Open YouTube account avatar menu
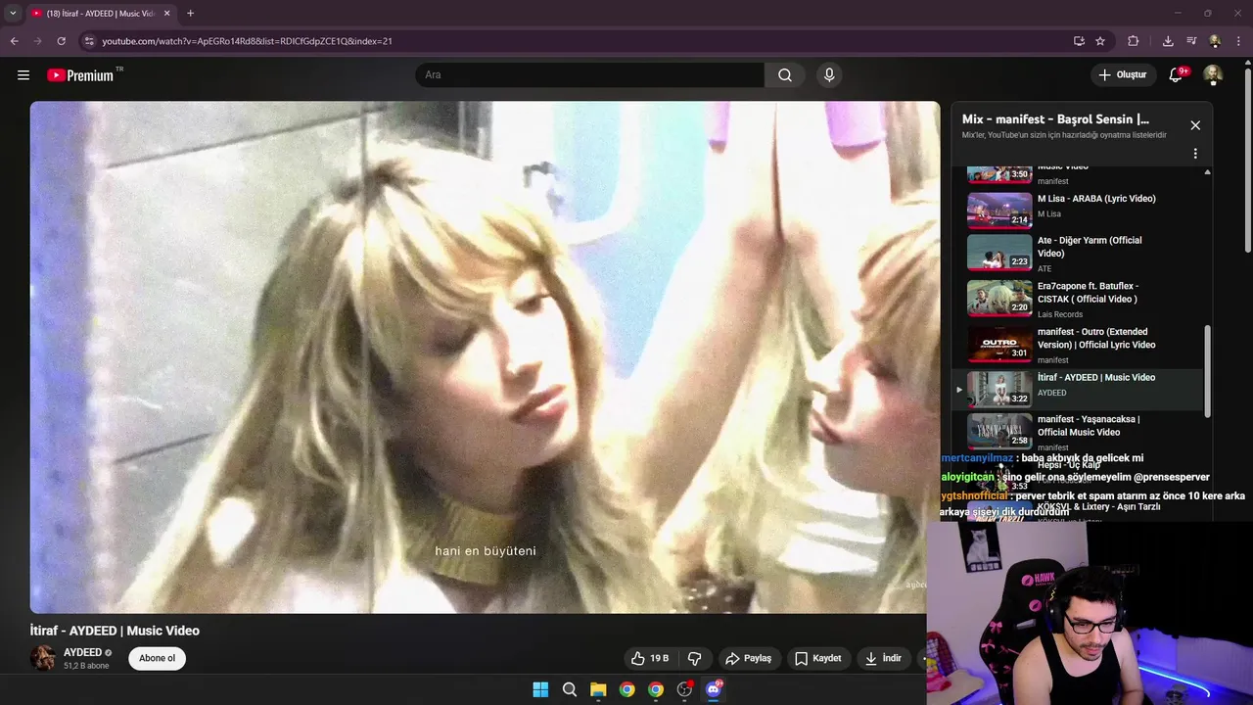Image resolution: width=1253 pixels, height=705 pixels. 1213,75
